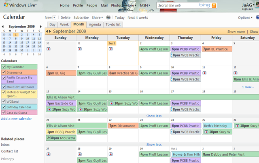Open the help question mark icon
The width and height of the screenshot is (259, 163).
257,18
